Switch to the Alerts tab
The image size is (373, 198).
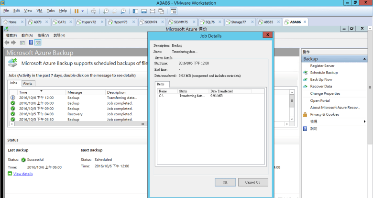coord(28,83)
